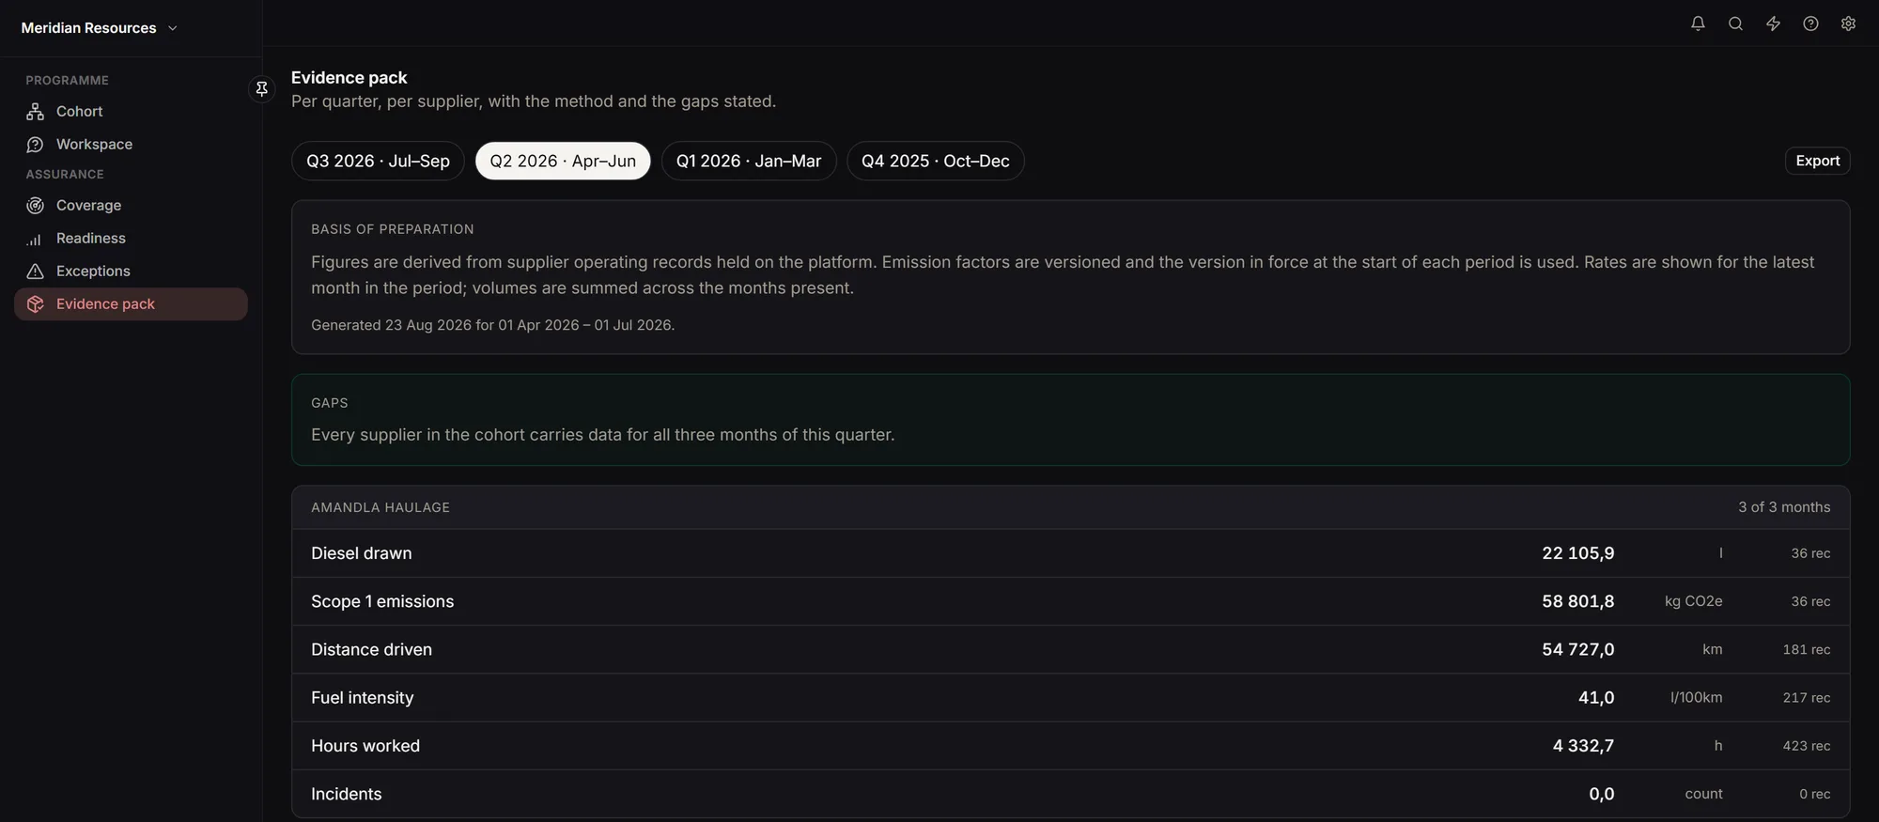The height and width of the screenshot is (822, 1879).
Task: Open the settings gear icon
Action: [x=1848, y=23]
